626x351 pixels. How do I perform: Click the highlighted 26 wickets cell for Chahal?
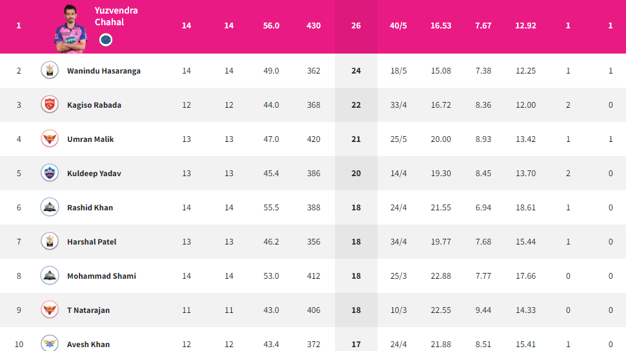click(x=356, y=26)
